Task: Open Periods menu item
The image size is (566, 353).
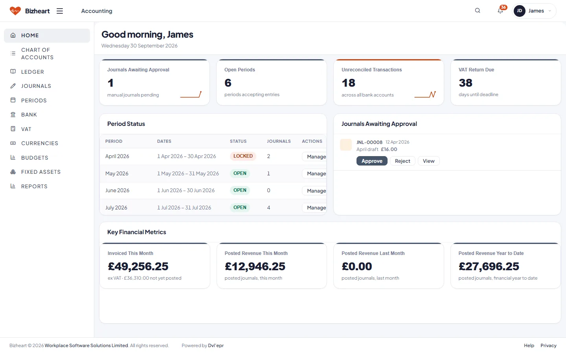Action: click(x=47, y=100)
